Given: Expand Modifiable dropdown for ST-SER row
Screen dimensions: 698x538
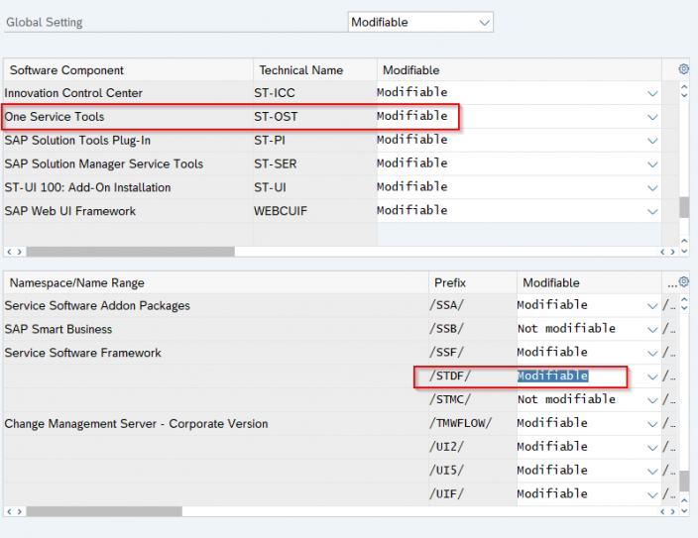Looking at the screenshot, I should [652, 164].
